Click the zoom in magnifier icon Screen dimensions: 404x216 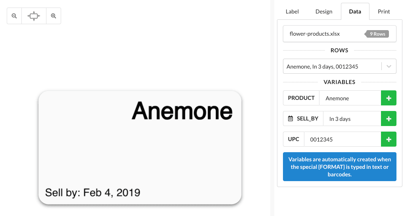pyautogui.click(x=54, y=16)
